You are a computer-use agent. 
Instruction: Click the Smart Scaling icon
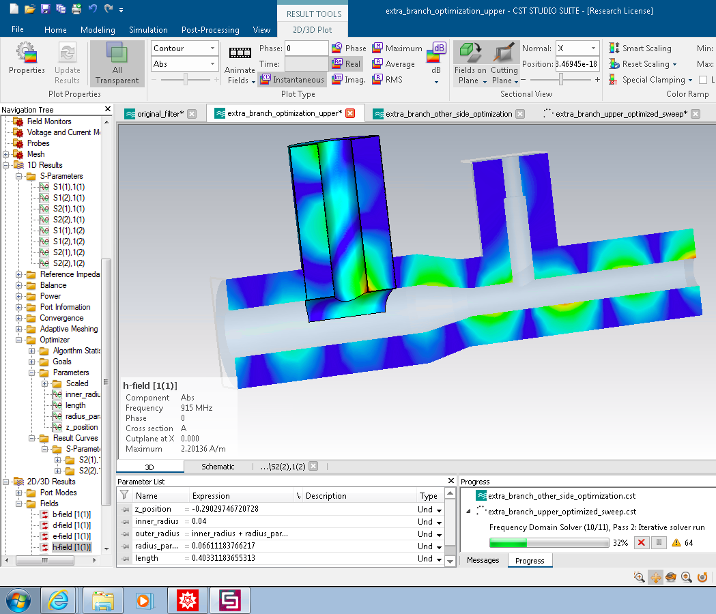click(x=614, y=48)
